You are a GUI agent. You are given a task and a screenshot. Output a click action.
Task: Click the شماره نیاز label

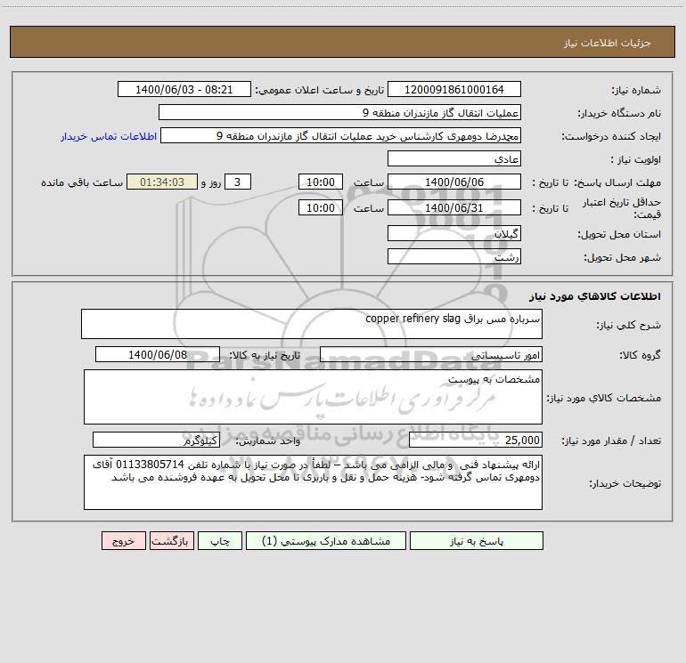pos(636,91)
